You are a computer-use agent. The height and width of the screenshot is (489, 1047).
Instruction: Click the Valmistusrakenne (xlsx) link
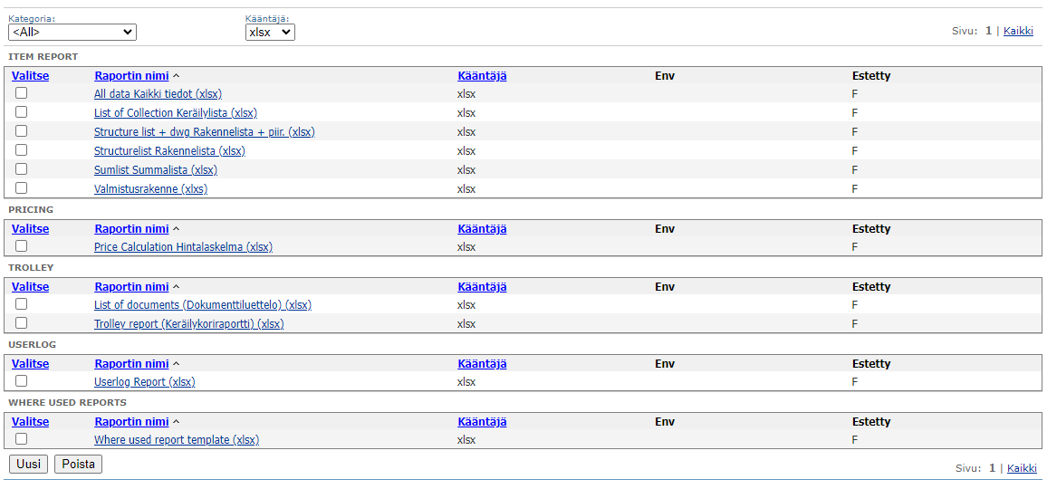coord(150,189)
